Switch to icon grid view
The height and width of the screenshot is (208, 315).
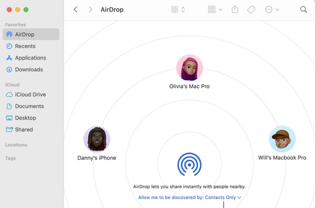[x=175, y=9]
